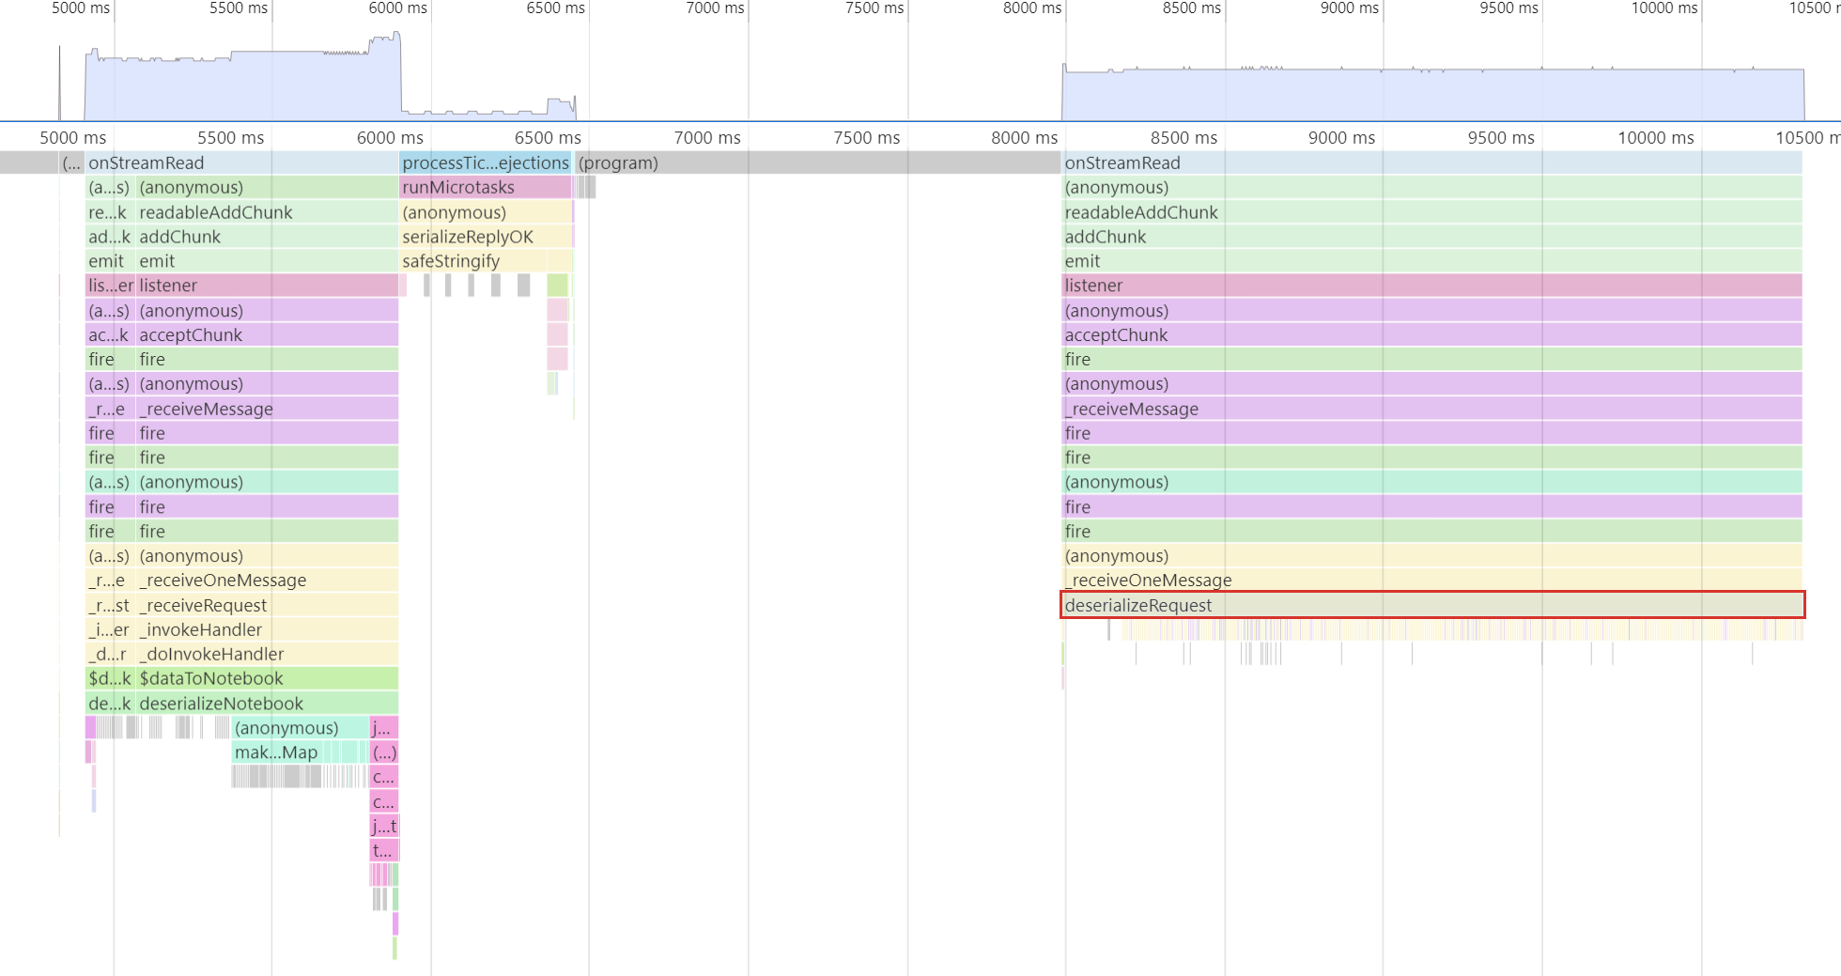
Task: Click the small gray (... frame before onStreamRead
Action: point(71,163)
